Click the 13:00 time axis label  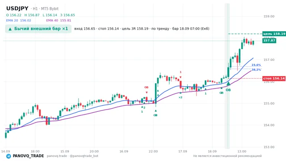click(x=242, y=151)
